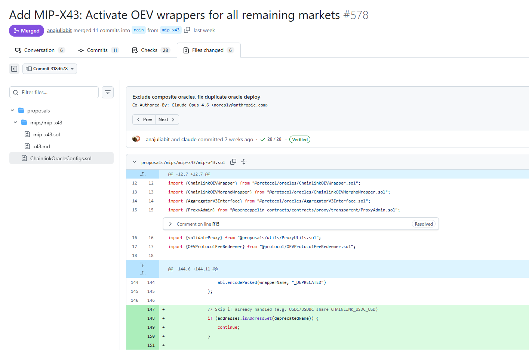
Task: Copy file path of mip-x43.sol
Action: point(233,162)
